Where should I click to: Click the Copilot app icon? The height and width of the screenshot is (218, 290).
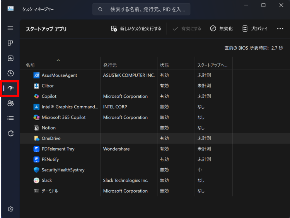(36, 96)
